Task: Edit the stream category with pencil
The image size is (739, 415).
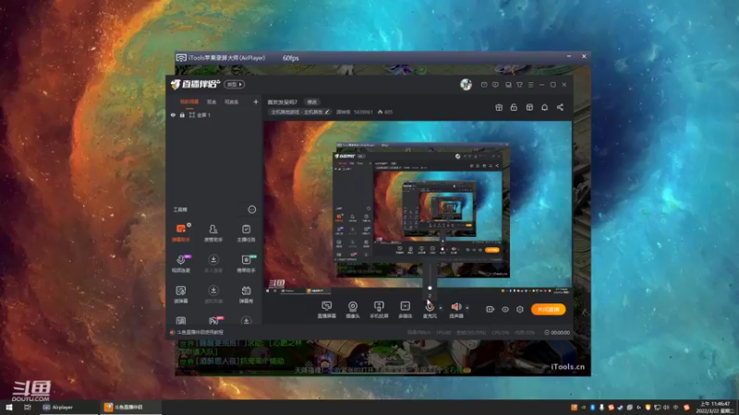Action: point(327,112)
